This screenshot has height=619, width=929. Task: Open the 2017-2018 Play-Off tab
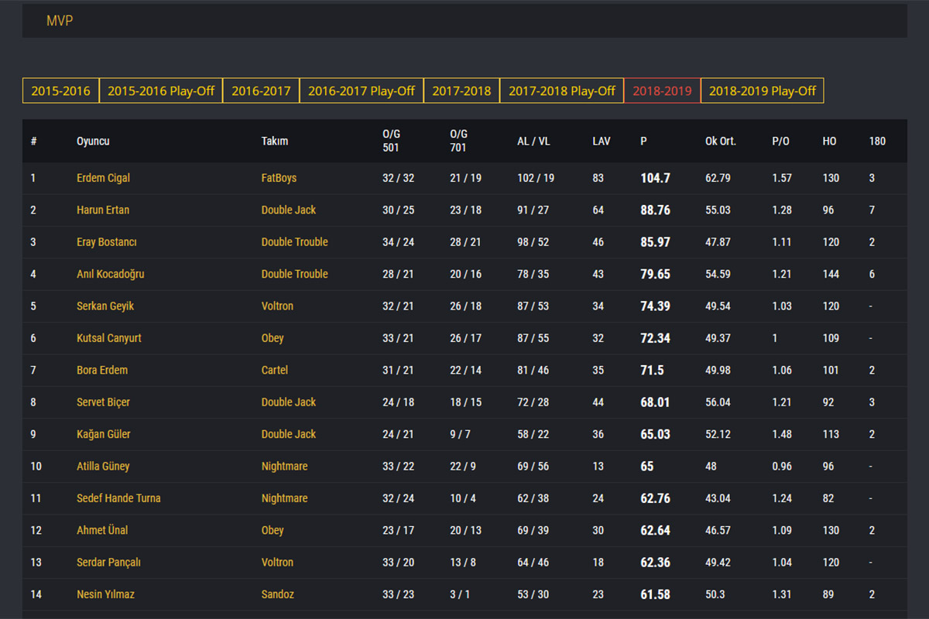[x=562, y=91]
